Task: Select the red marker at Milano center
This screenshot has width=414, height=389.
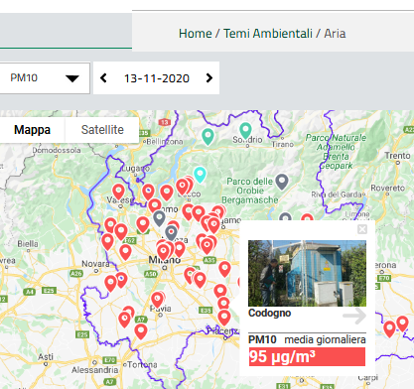Action: [163, 253]
